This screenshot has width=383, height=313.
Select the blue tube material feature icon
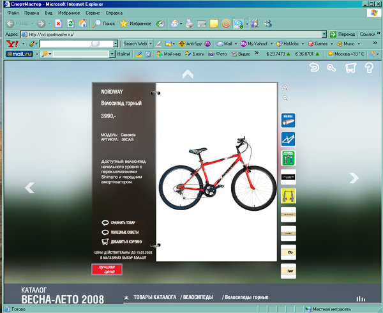(x=289, y=120)
